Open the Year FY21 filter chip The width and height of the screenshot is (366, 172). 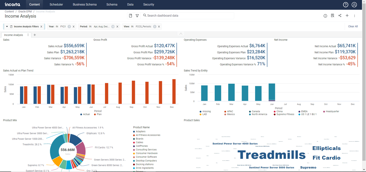pos(61,27)
